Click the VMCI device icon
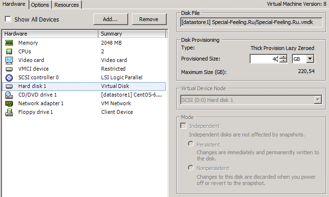Image resolution: width=329 pixels, height=197 pixels. pyautogui.click(x=9, y=69)
